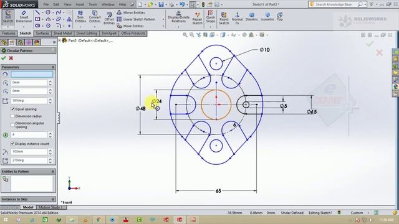Cancel the sketch with the red X in the confirmation corner
Image resolution: width=399 pixels, height=224 pixels.
pos(379,52)
